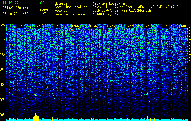Click the 0.6 kHz axis label
The height and width of the screenshot is (121, 191).
point(3,115)
